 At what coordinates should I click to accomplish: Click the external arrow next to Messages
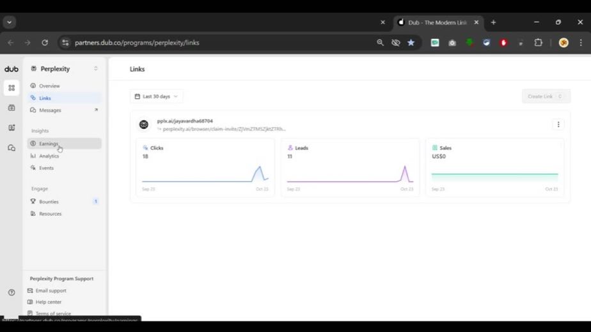[96, 110]
